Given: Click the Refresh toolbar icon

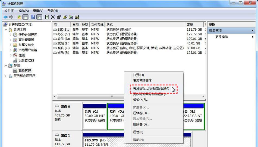Looking at the screenshot, I should coord(47,17).
